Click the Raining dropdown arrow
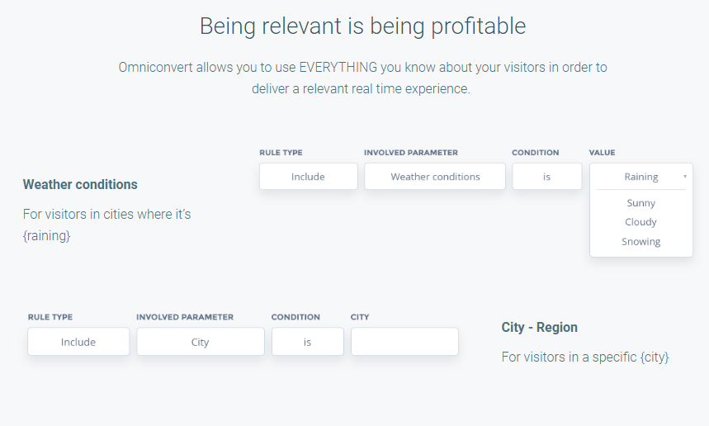This screenshot has height=426, width=709. [685, 177]
